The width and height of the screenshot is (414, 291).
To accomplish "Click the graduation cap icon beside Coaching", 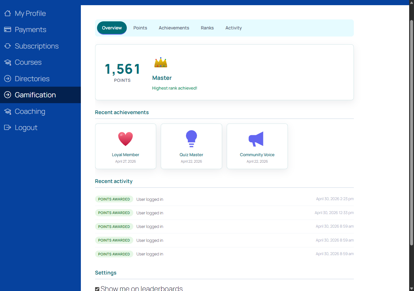I will 7,111.
